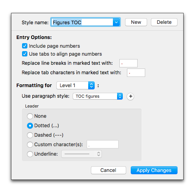195x192 pixels.
Task: Click the custom leader characters field
Action: (103, 144)
